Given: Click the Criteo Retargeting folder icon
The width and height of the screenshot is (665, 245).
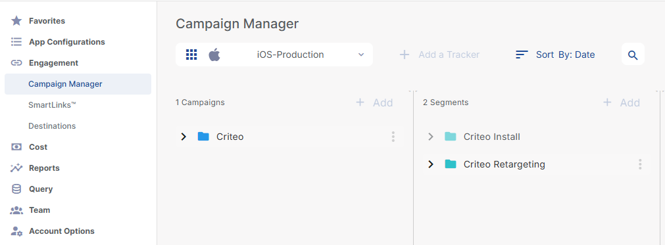Looking at the screenshot, I should click(451, 164).
